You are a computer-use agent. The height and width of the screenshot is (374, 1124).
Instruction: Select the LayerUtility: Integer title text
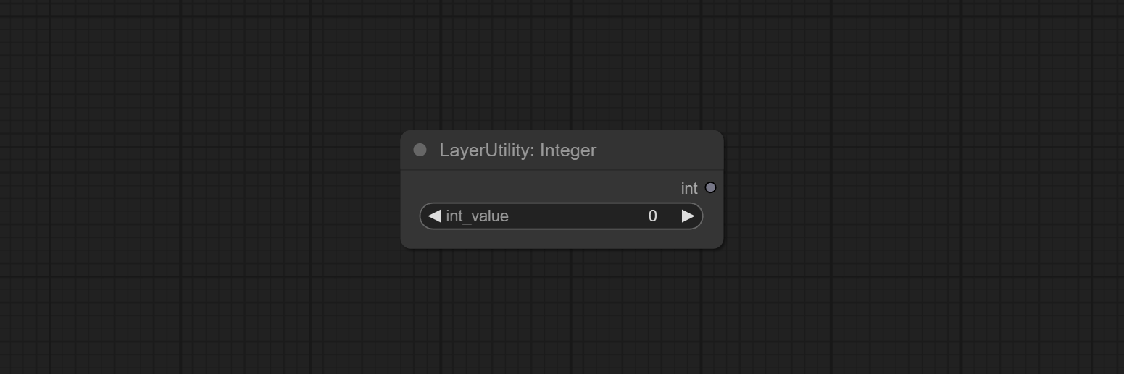pos(517,150)
